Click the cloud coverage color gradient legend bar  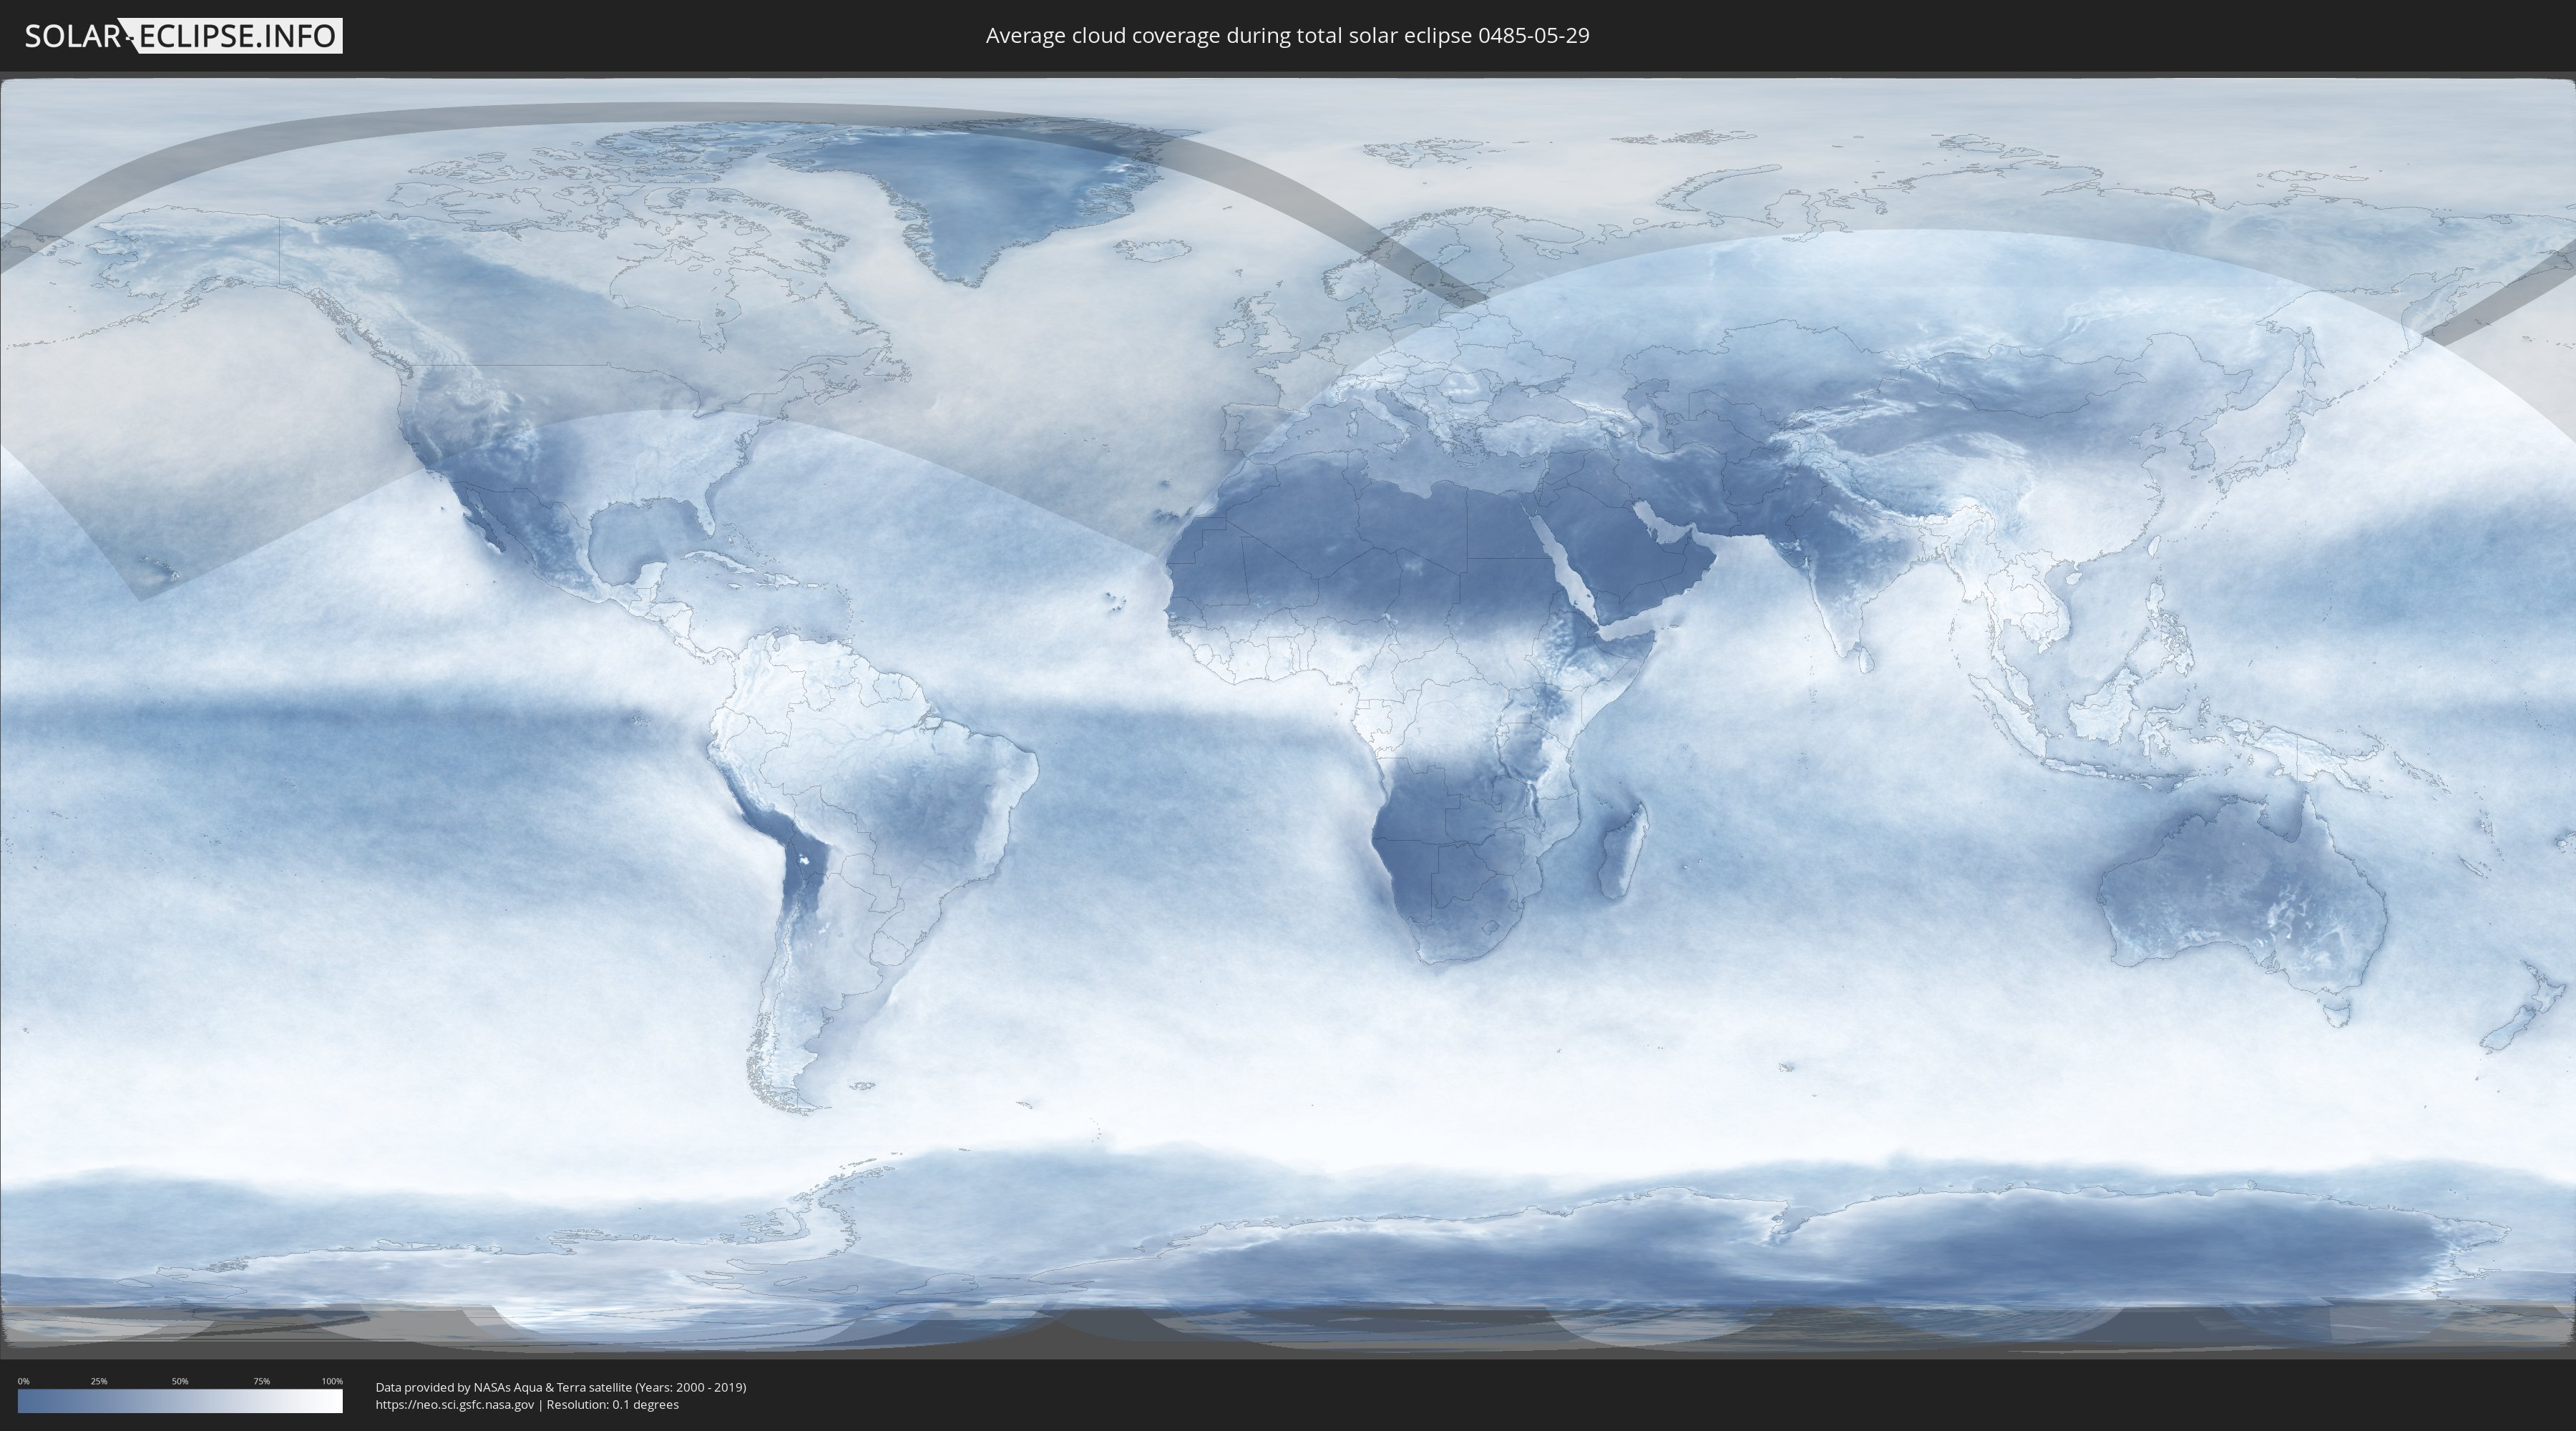click(180, 1401)
